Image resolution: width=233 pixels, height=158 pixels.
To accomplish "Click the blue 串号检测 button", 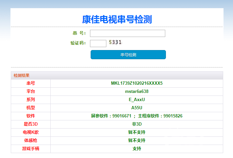I will point(128,55).
